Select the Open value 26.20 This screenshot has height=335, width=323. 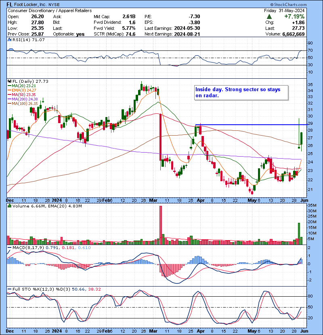coord(38,17)
